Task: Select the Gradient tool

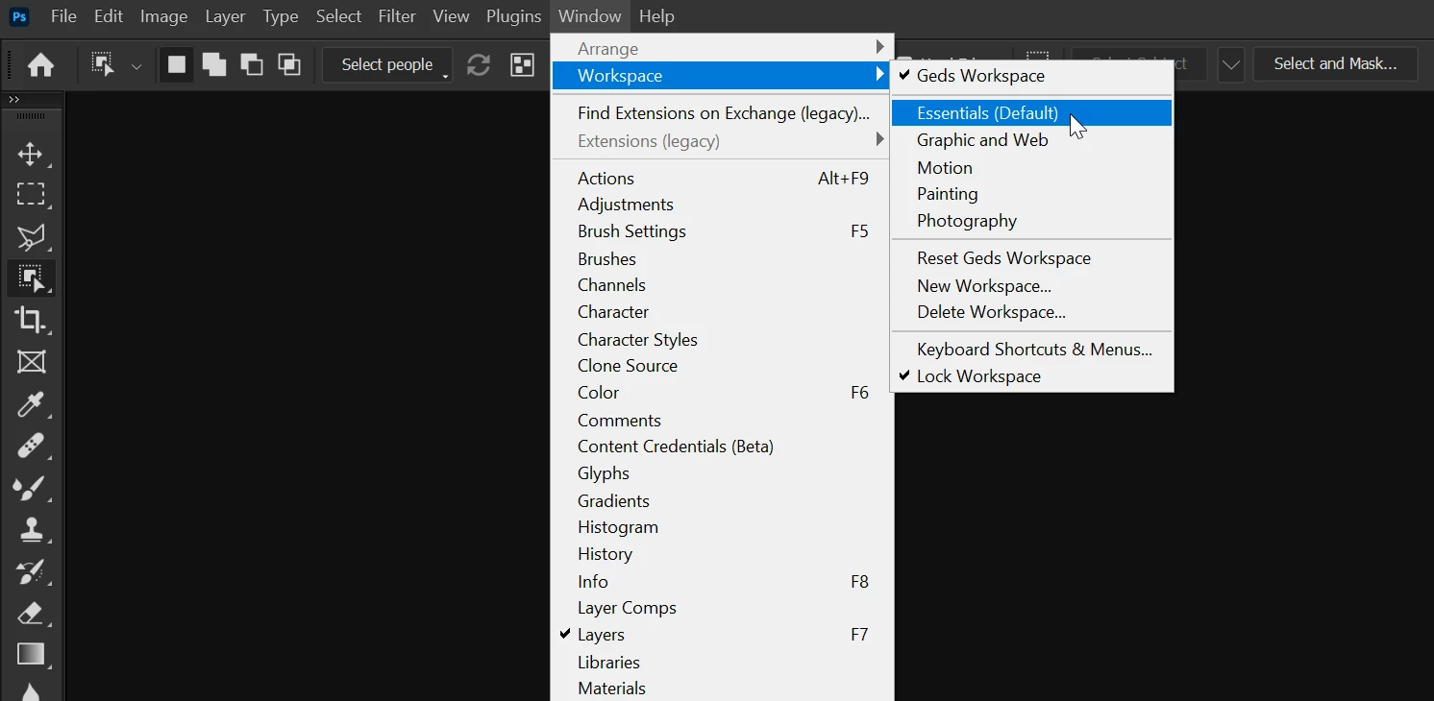Action: (31, 655)
